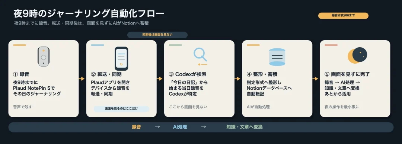Click the line 'あとから活用'
The height and width of the screenshot is (144, 402).
pyautogui.click(x=337, y=94)
